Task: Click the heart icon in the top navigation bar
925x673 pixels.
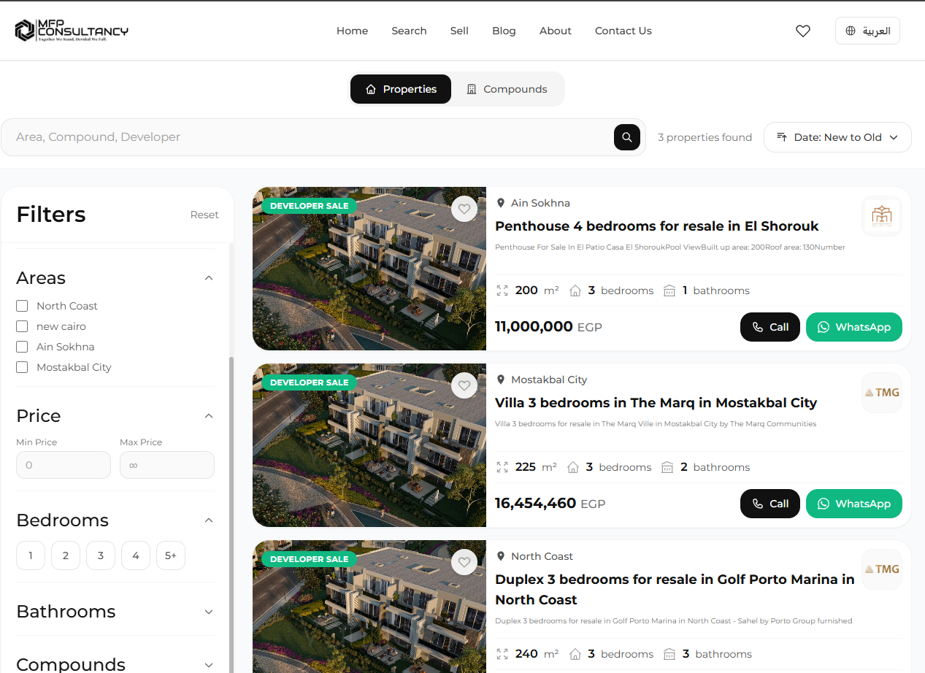Action: tap(803, 31)
